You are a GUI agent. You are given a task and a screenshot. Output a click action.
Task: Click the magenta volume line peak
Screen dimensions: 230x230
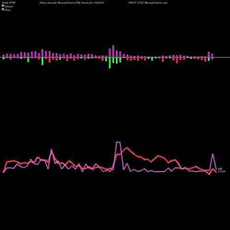(x=118, y=142)
